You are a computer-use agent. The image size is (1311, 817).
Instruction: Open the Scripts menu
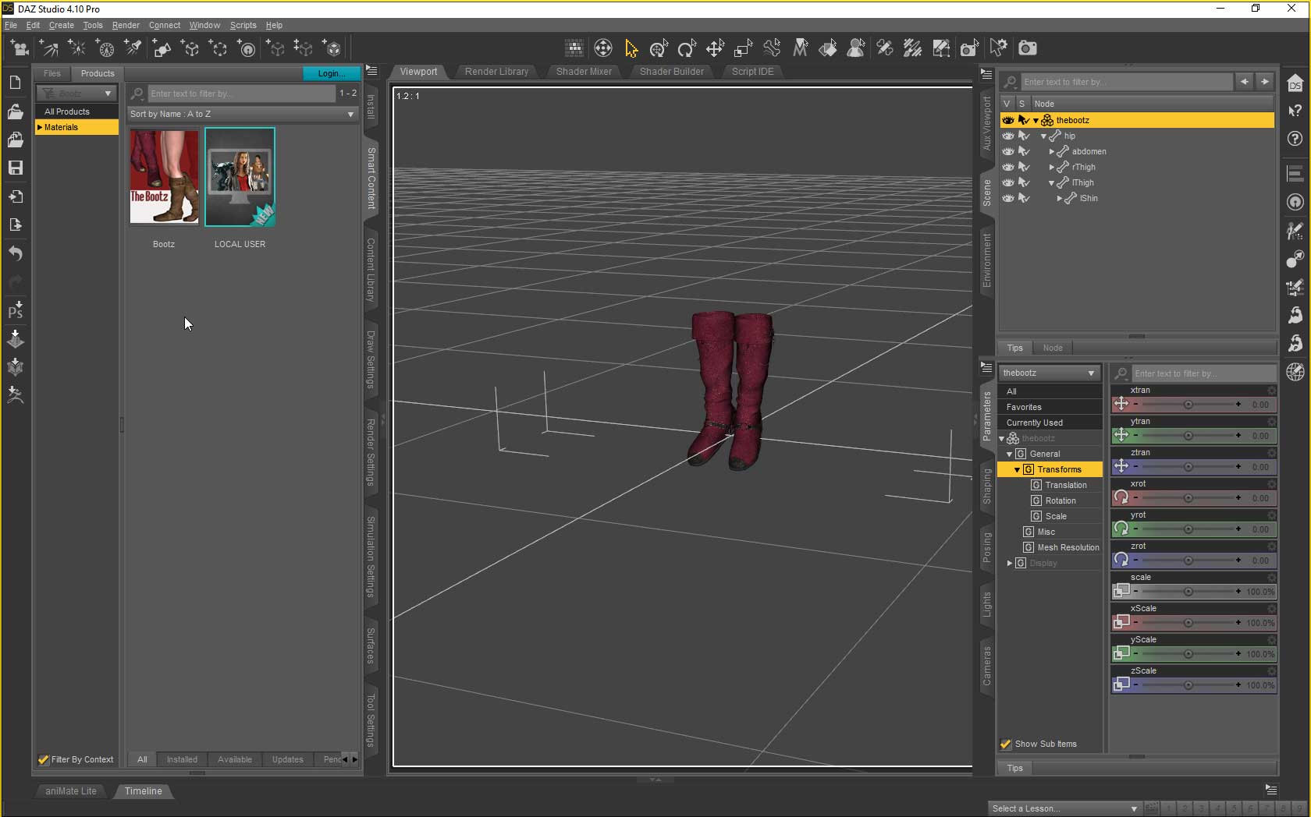pos(243,25)
